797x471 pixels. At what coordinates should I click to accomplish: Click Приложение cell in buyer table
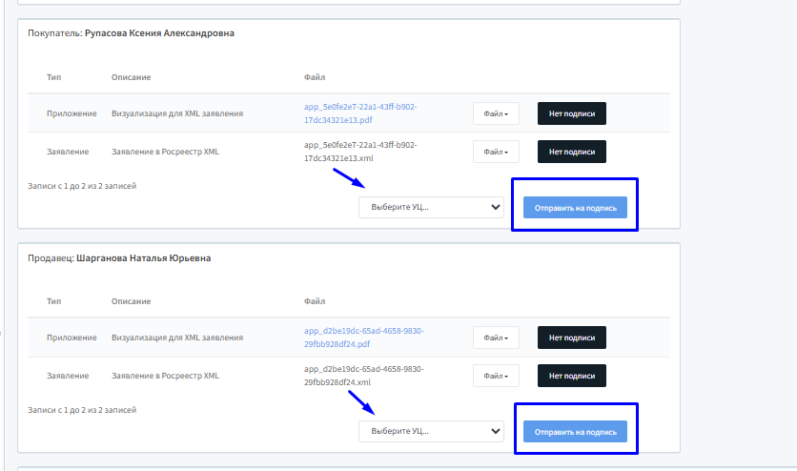point(72,113)
